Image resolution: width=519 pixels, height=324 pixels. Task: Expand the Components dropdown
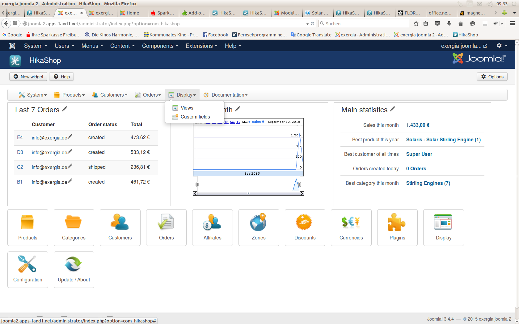click(x=160, y=46)
